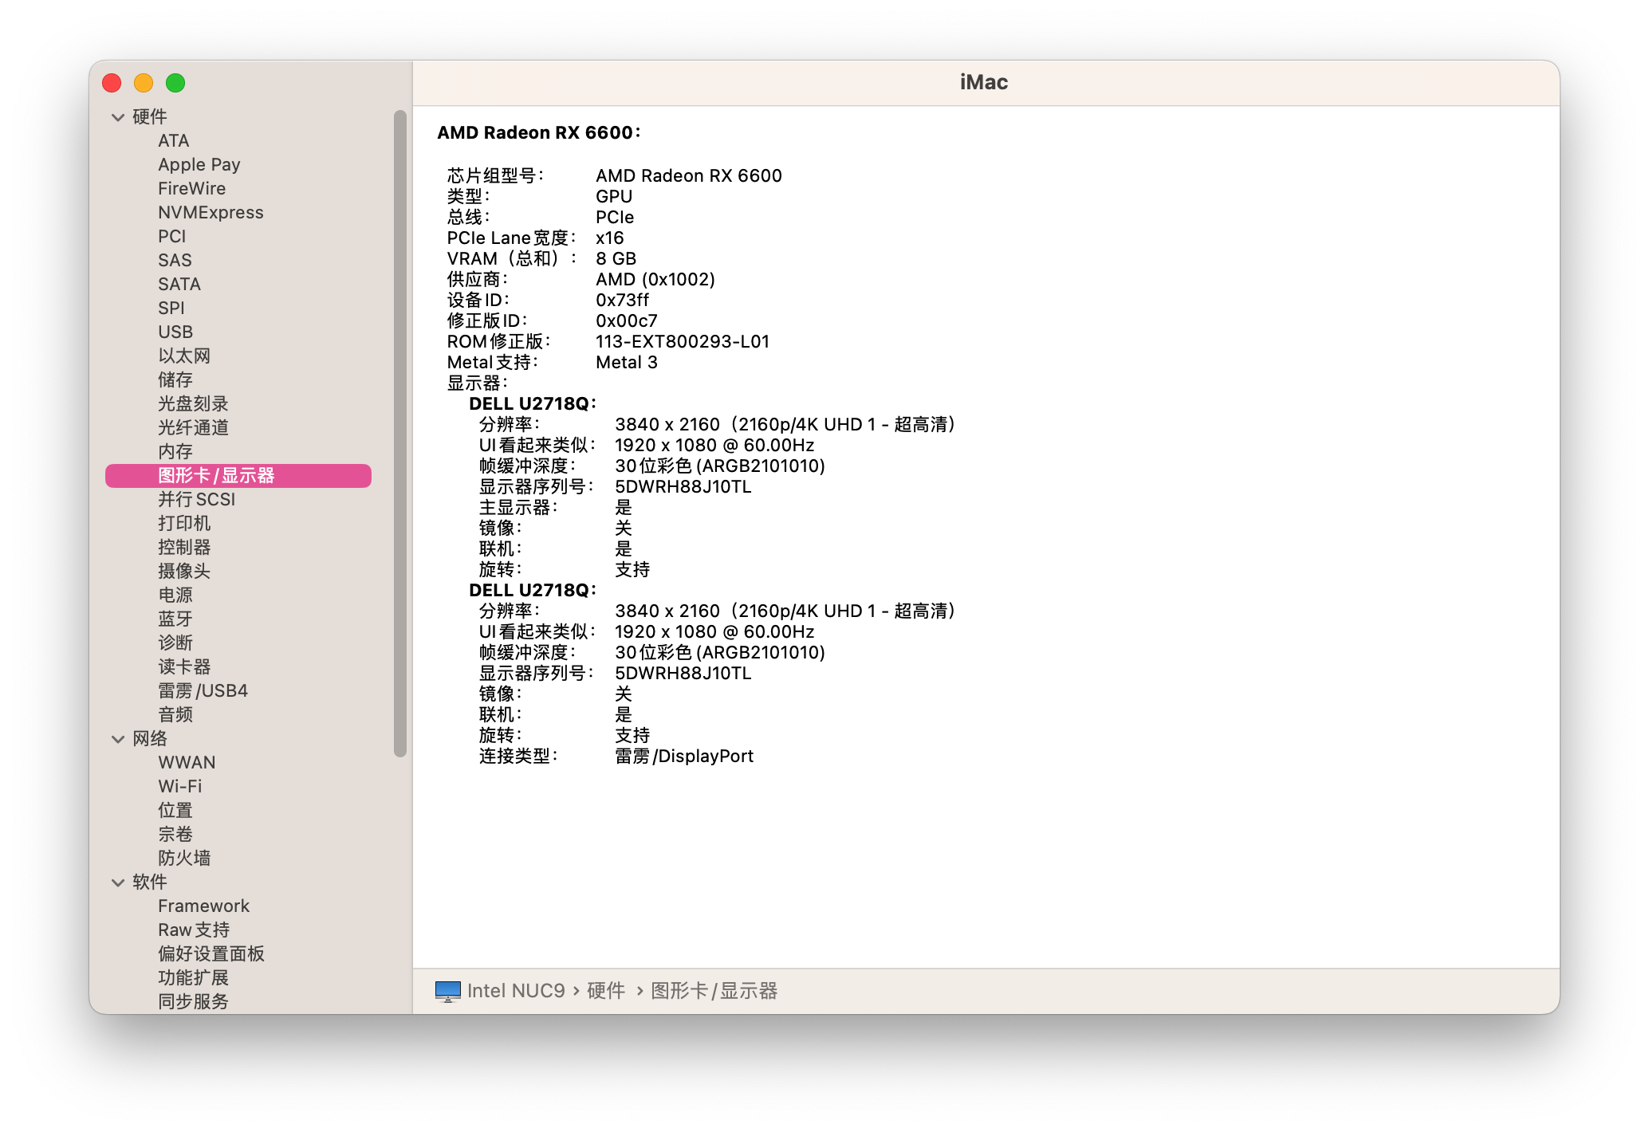Select Apple Pay in hardware list

click(199, 165)
